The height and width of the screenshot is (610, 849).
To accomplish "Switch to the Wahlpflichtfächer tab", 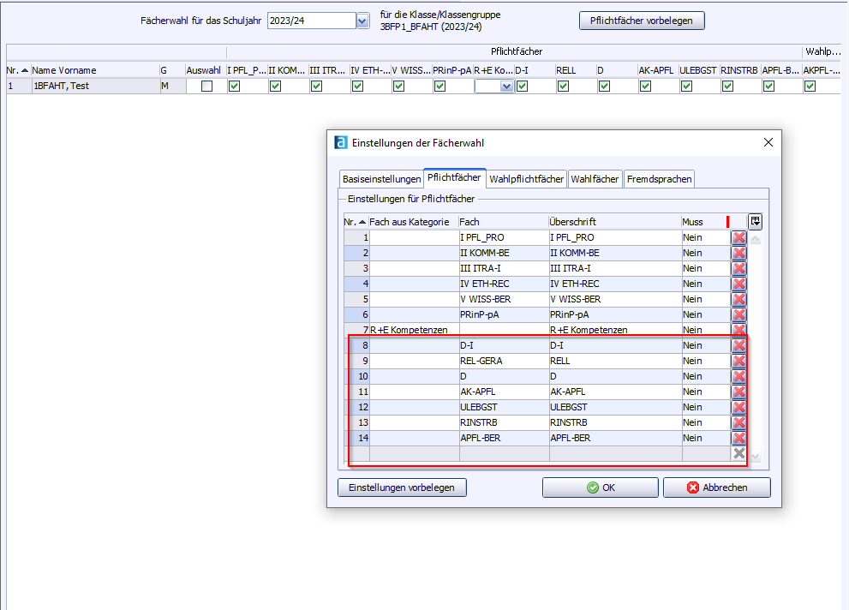I will (527, 179).
